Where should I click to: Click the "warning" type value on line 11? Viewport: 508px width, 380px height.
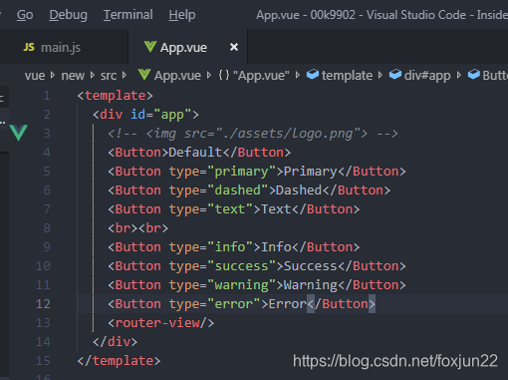(x=241, y=285)
